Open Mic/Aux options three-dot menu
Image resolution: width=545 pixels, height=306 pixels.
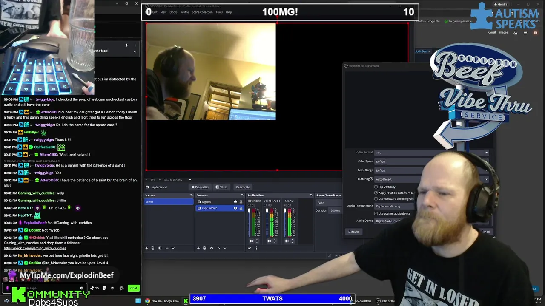tap(293, 241)
